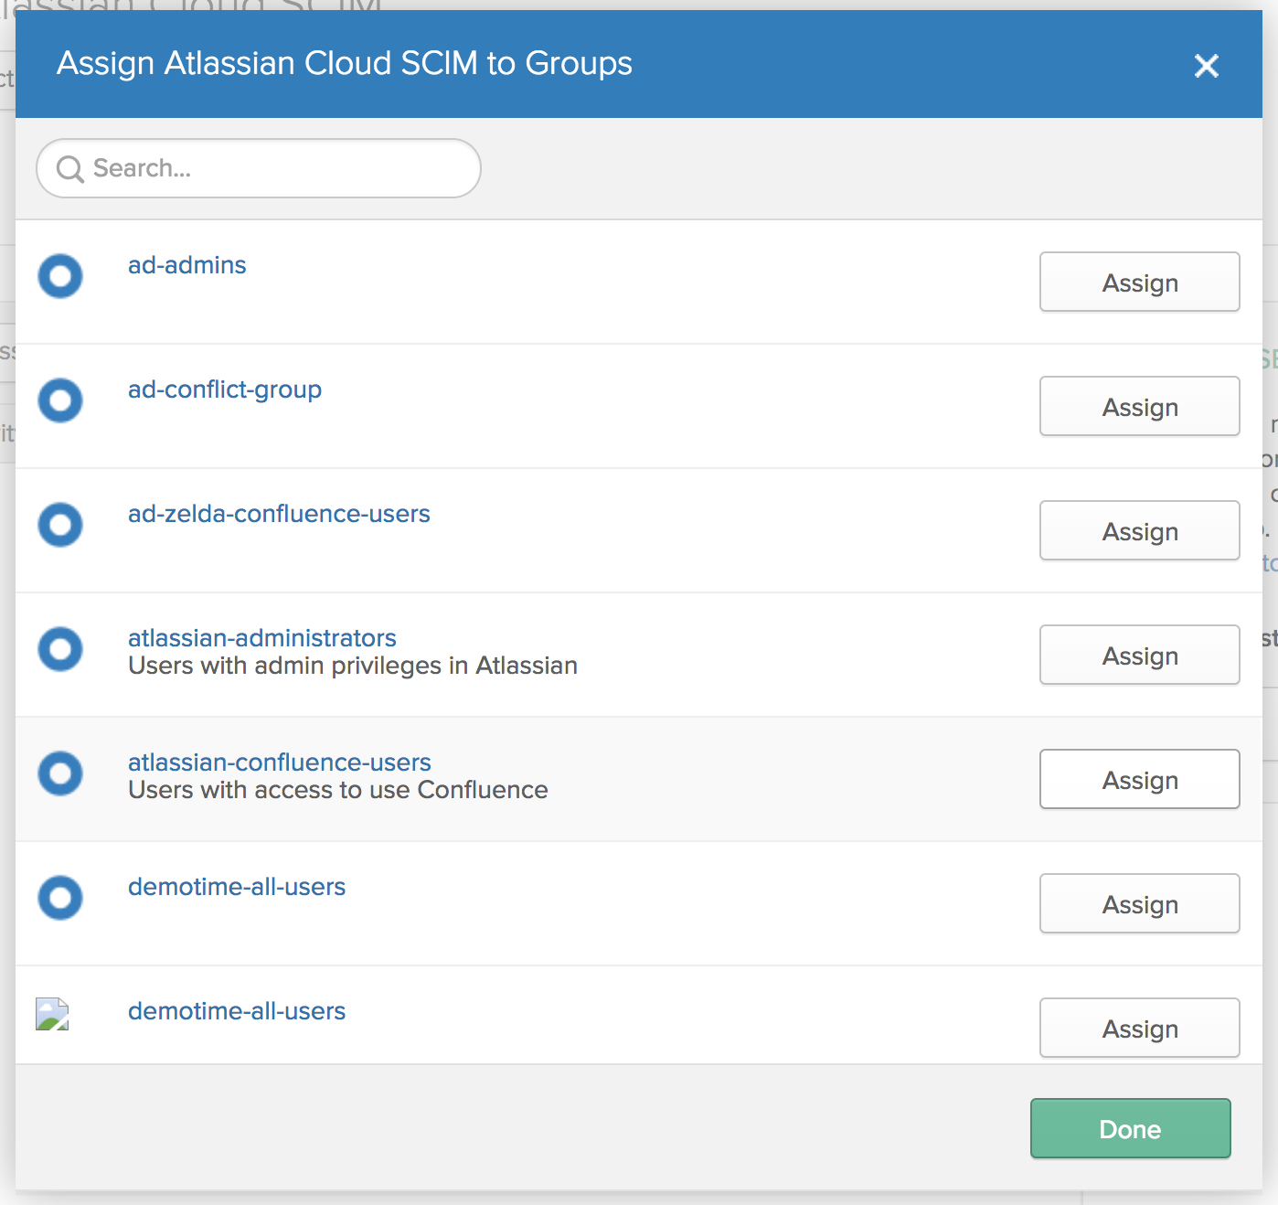Assign the ad-admins group

1140,282
